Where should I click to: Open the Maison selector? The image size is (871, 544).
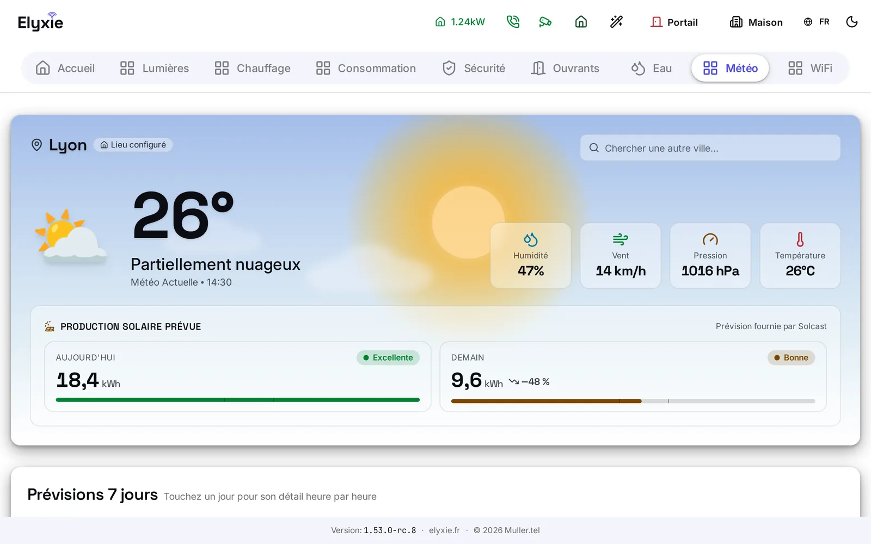point(756,22)
